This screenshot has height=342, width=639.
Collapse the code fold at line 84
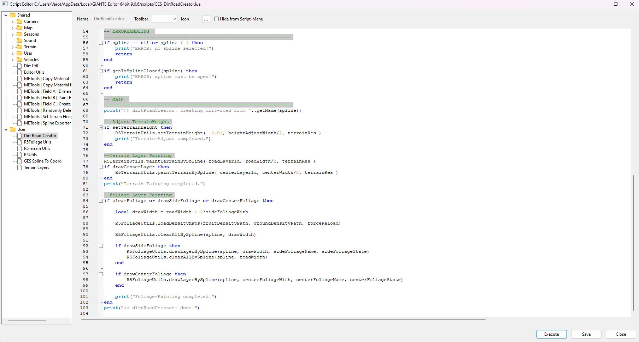click(101, 201)
